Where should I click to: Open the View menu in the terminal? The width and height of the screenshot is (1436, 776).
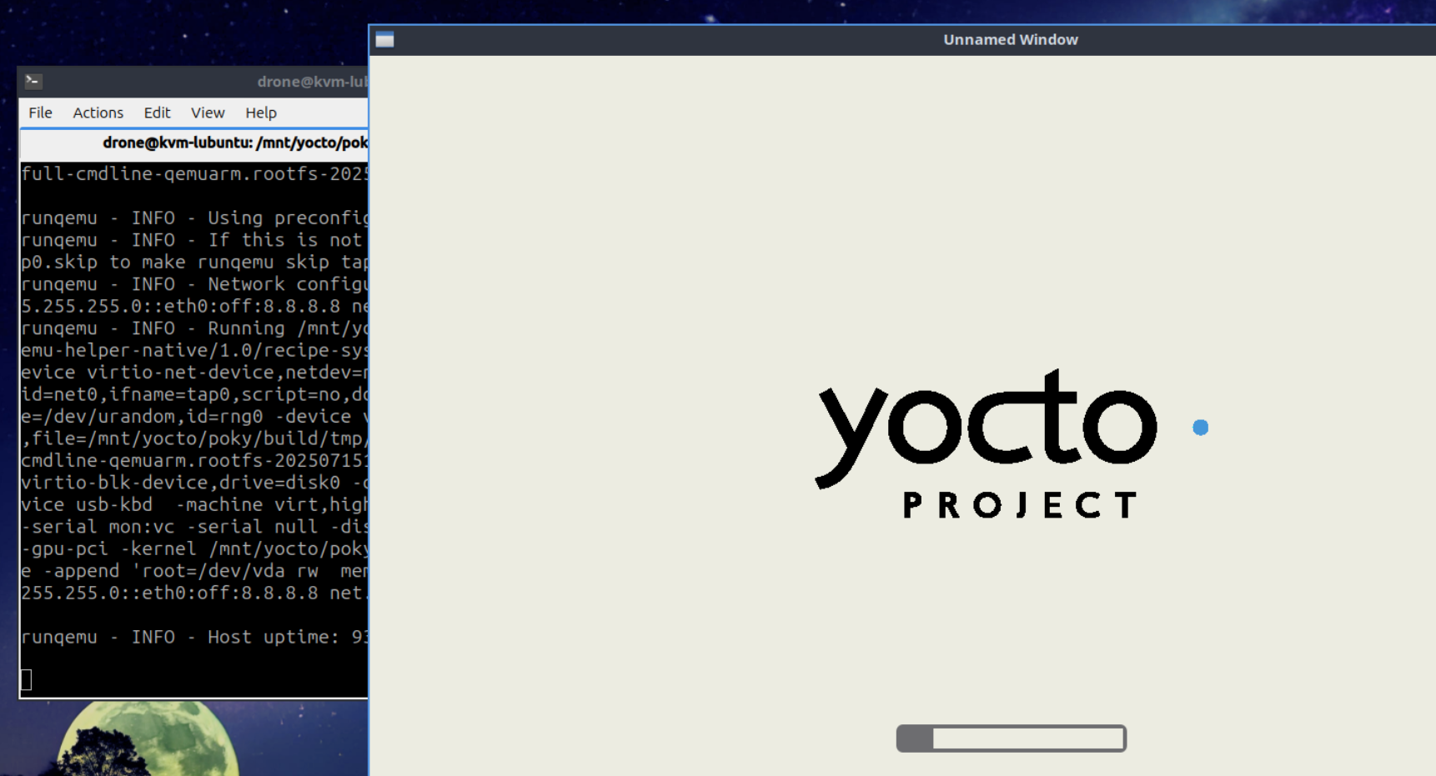pos(208,113)
